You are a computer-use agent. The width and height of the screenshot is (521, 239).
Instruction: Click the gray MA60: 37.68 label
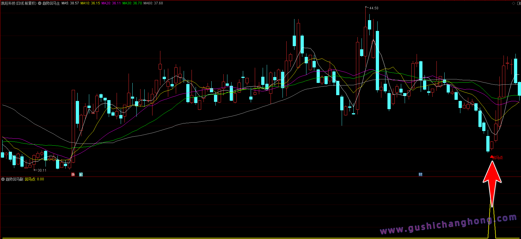pos(153,3)
